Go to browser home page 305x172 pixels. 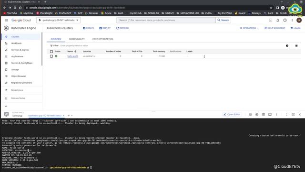click(20, 8)
